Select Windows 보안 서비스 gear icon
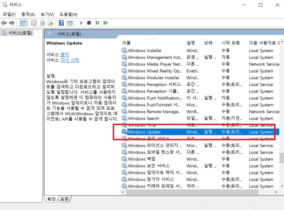The image size is (284, 210). click(x=124, y=165)
